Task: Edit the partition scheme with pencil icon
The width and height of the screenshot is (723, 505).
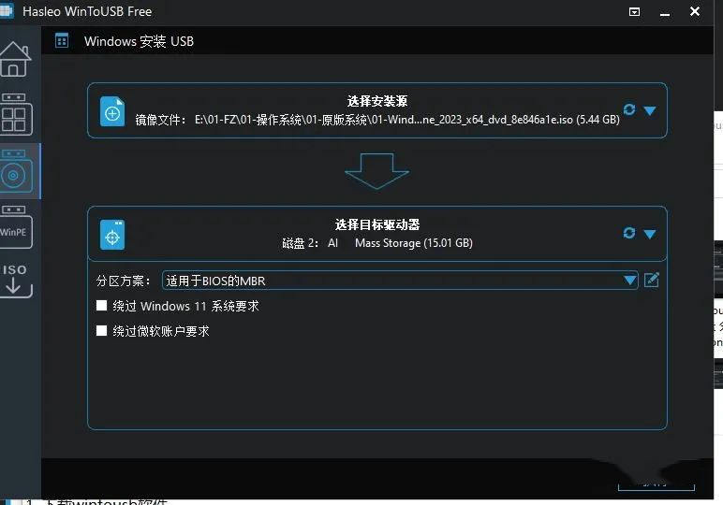Action: click(x=652, y=280)
